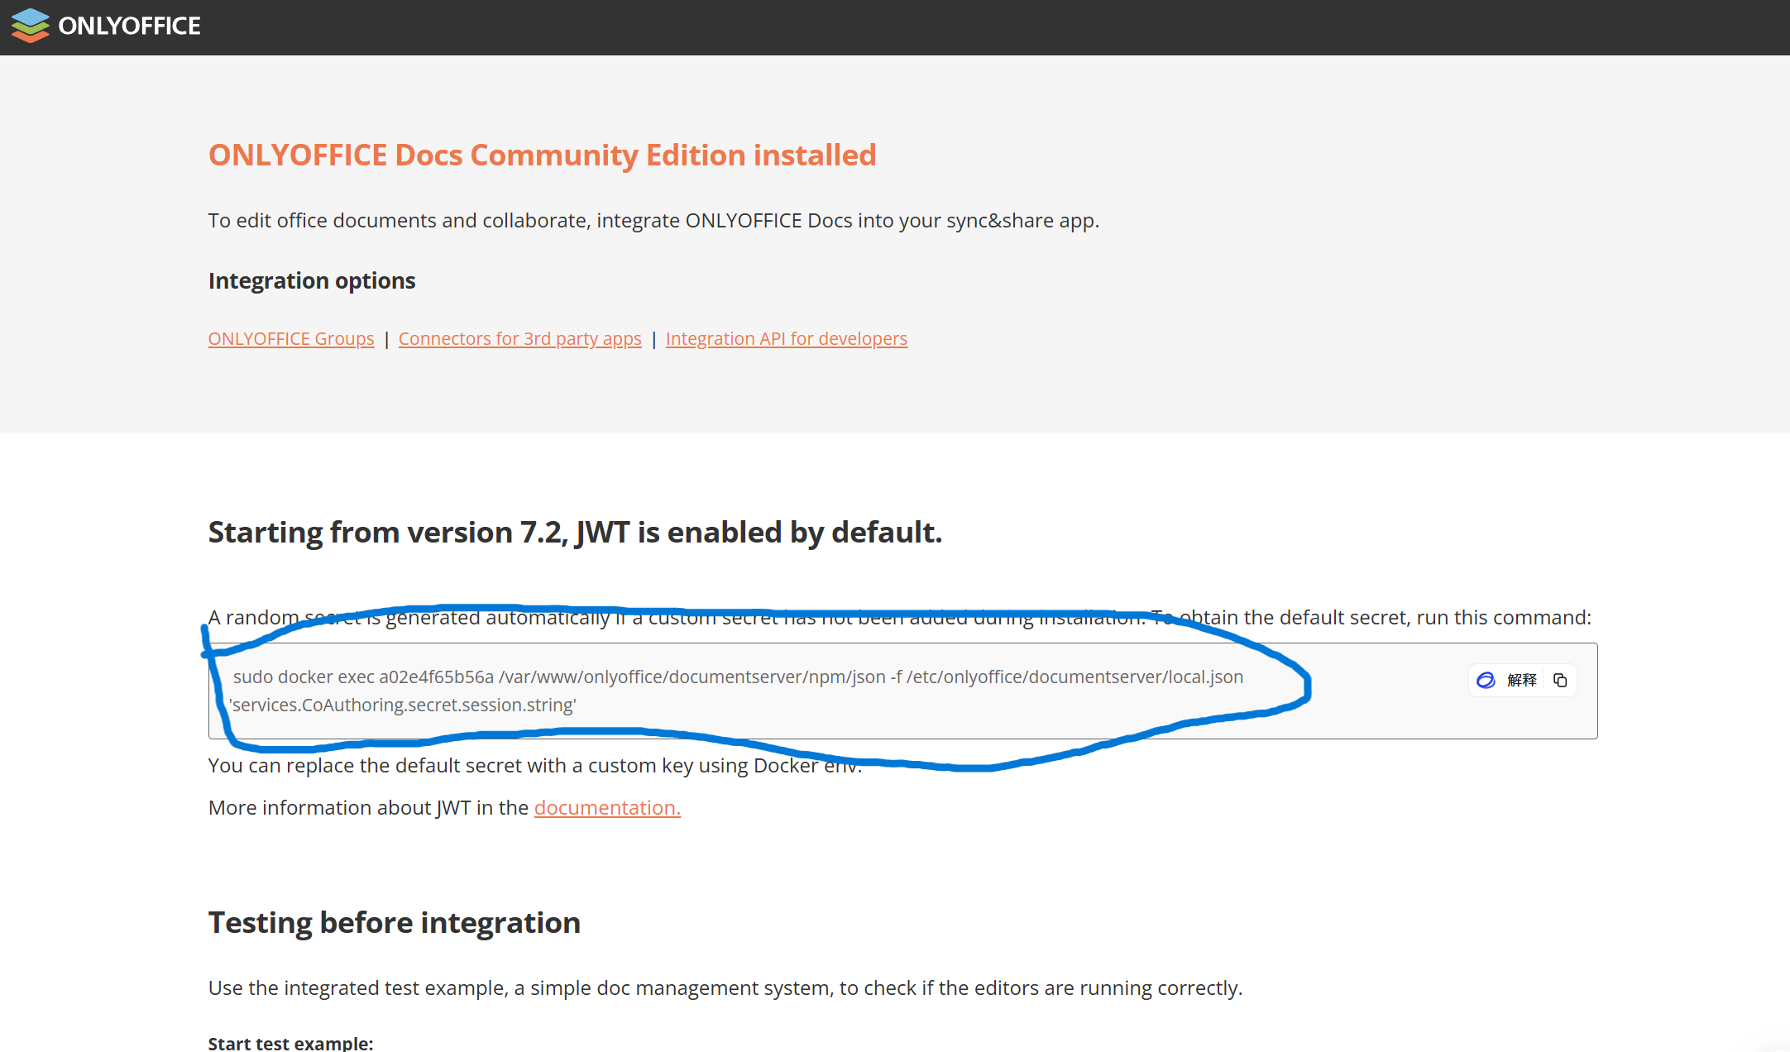
Task: Visit Integration API for developers
Action: pos(786,338)
